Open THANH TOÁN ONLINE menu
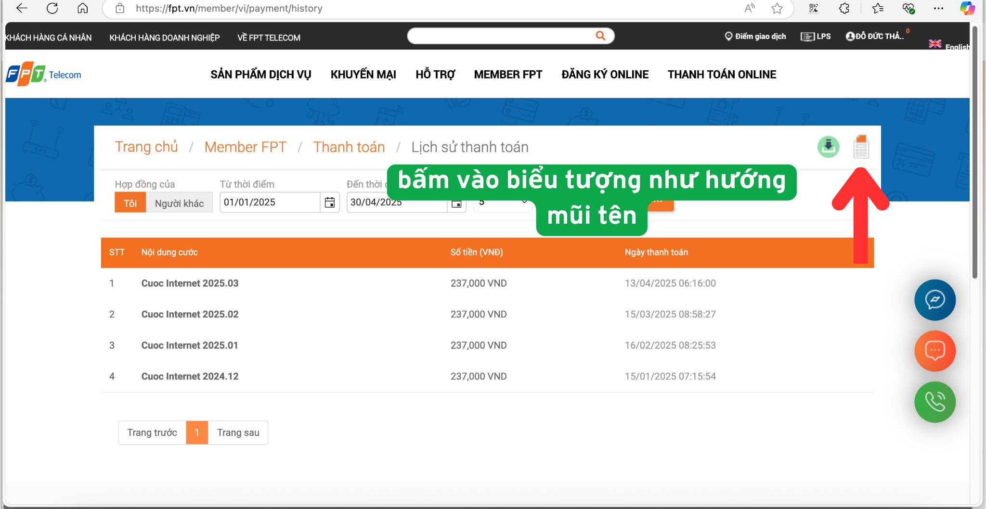This screenshot has width=986, height=509. (722, 75)
